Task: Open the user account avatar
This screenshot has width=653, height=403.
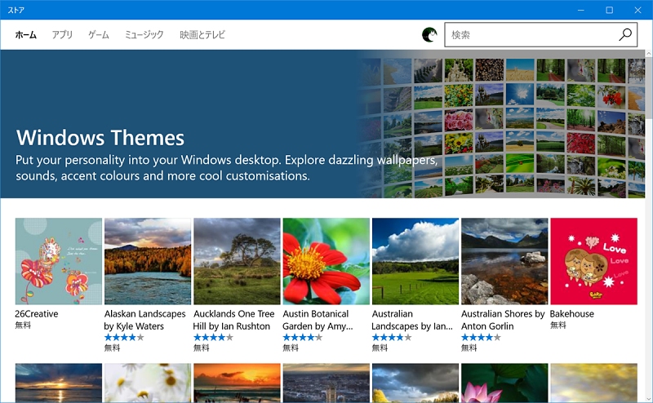Action: coord(429,34)
